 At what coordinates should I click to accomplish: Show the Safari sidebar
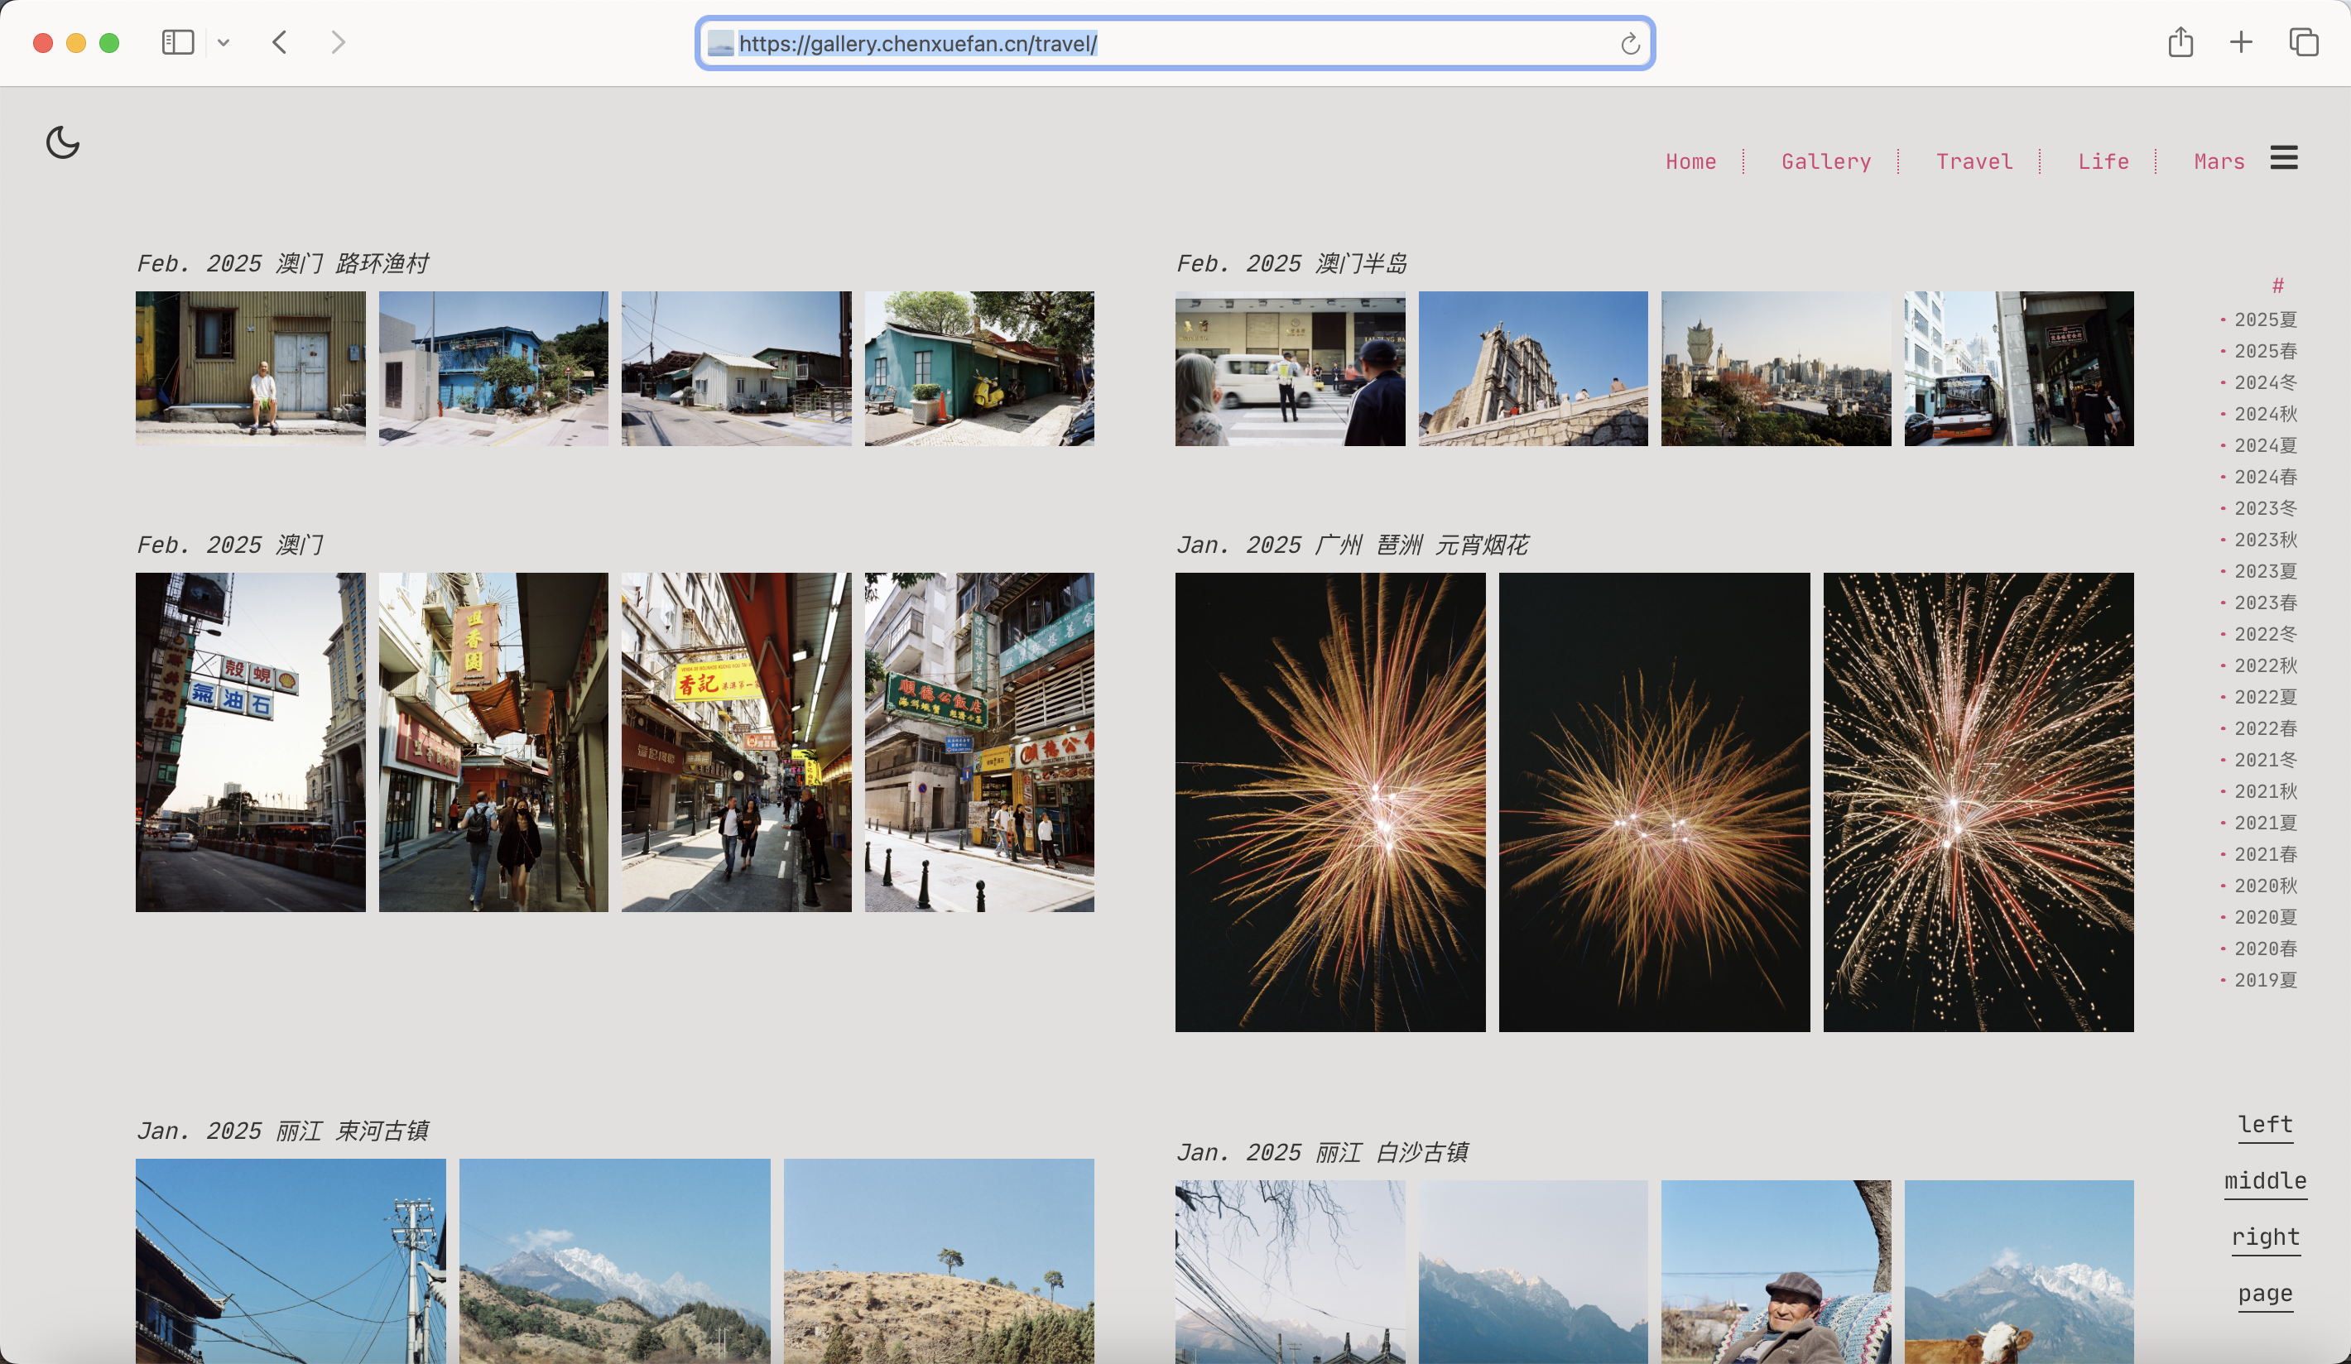tap(177, 43)
